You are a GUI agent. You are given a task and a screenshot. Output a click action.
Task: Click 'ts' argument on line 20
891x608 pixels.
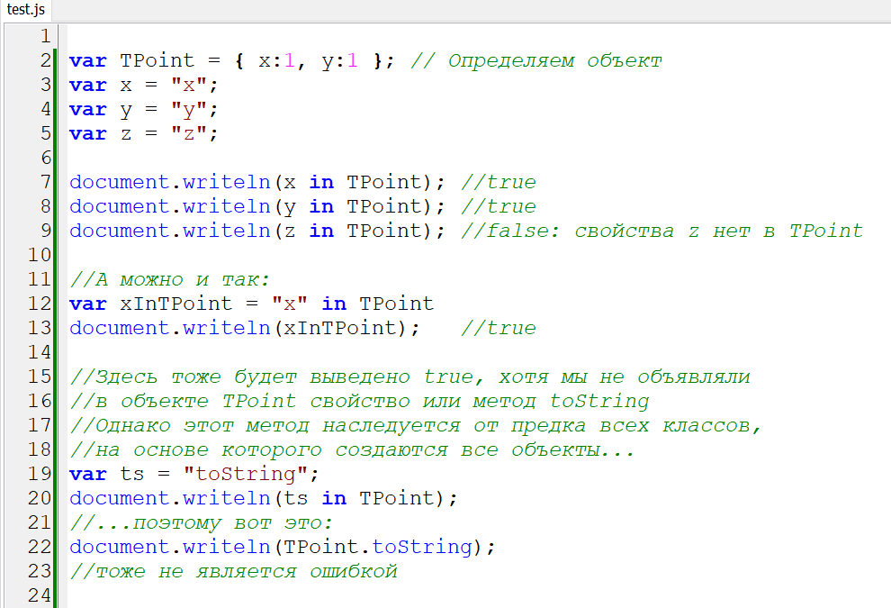[296, 498]
